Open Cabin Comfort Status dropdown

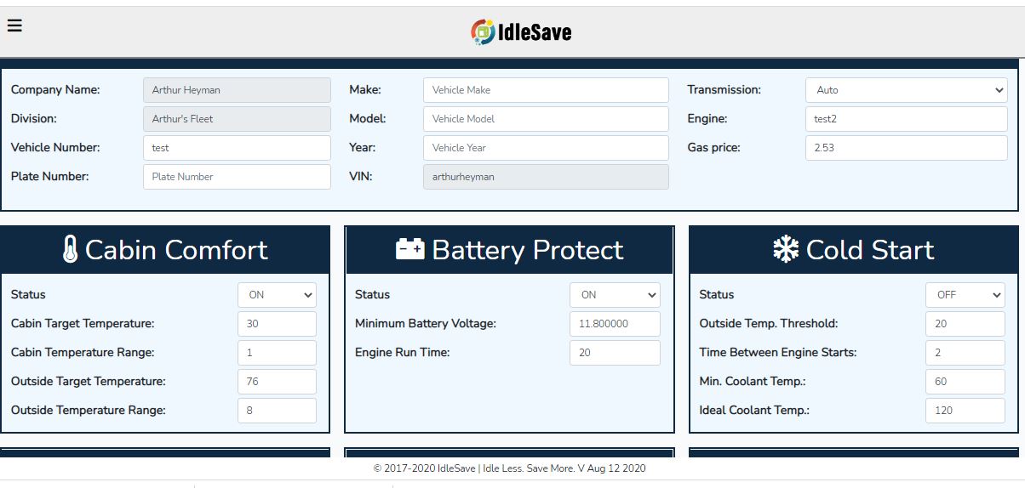(x=277, y=295)
